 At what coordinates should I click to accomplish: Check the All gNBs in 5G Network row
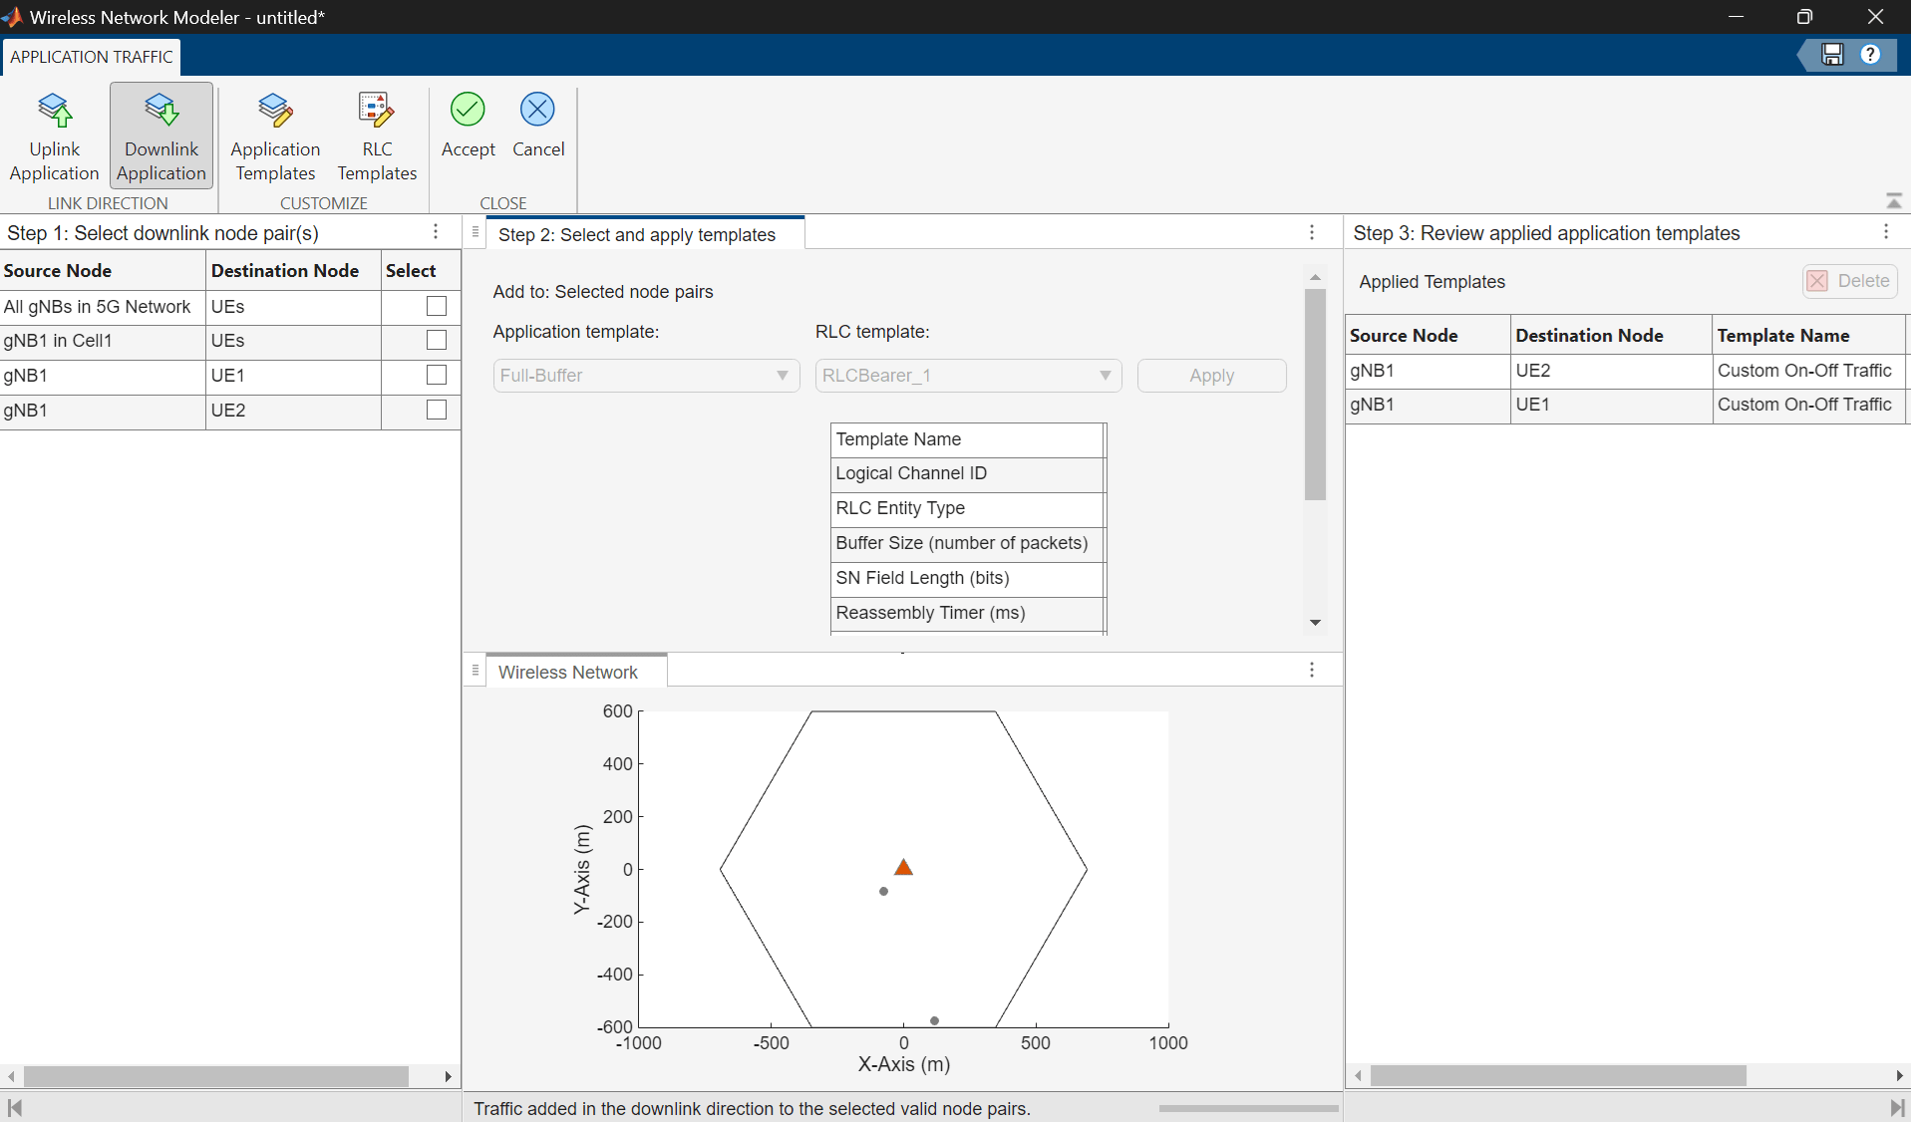(x=436, y=307)
